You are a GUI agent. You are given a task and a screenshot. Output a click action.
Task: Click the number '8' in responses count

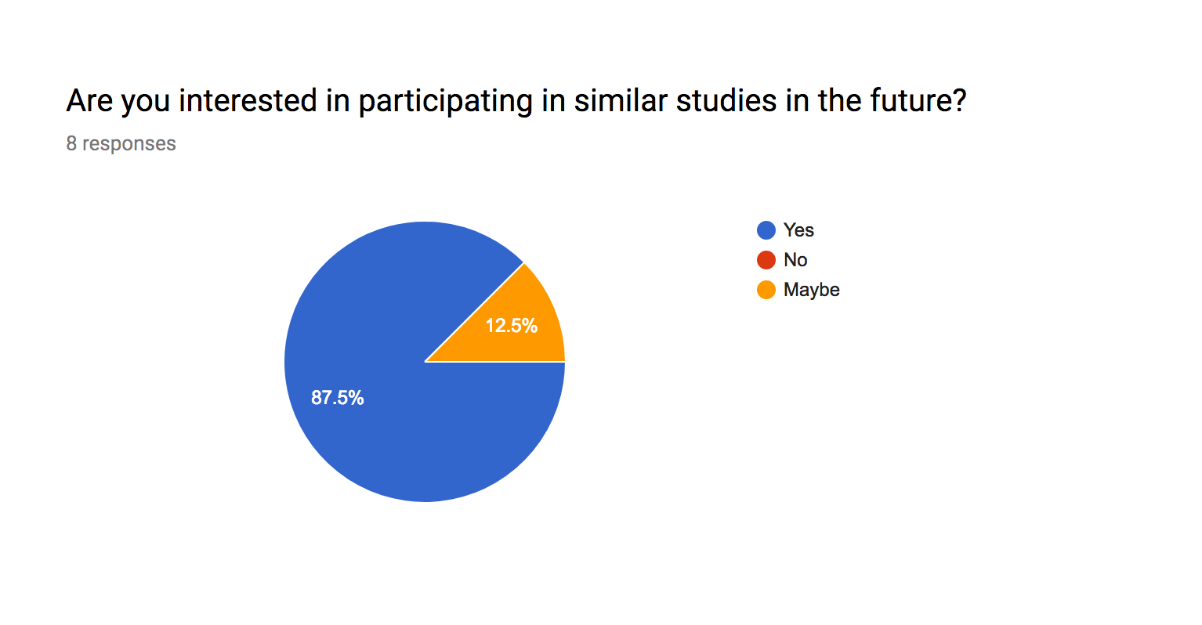pyautogui.click(x=71, y=144)
